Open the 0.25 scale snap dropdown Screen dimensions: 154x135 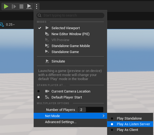tap(10, 25)
